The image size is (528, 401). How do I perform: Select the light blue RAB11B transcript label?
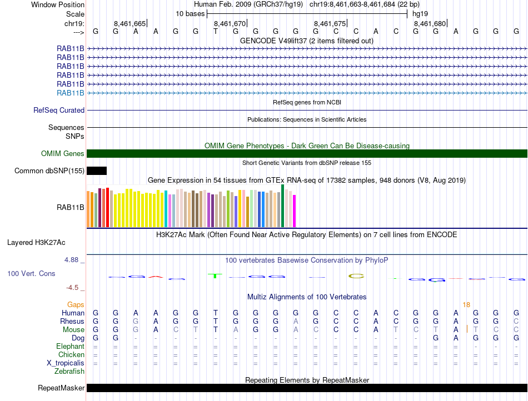(71, 93)
